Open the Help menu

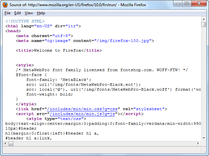coord(41,13)
